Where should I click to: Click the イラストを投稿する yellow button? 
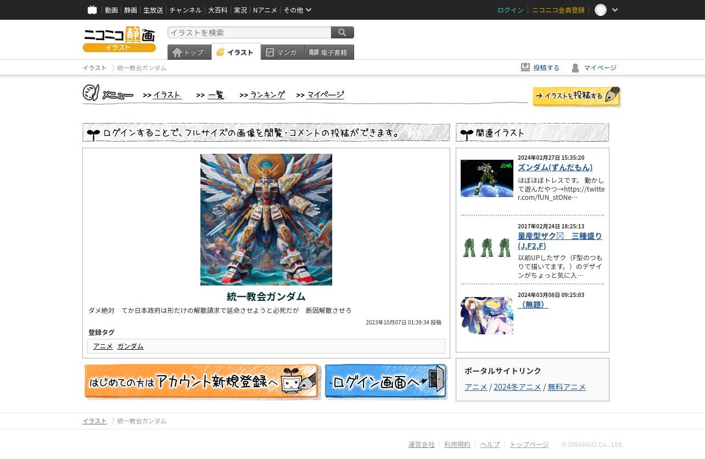pos(577,96)
